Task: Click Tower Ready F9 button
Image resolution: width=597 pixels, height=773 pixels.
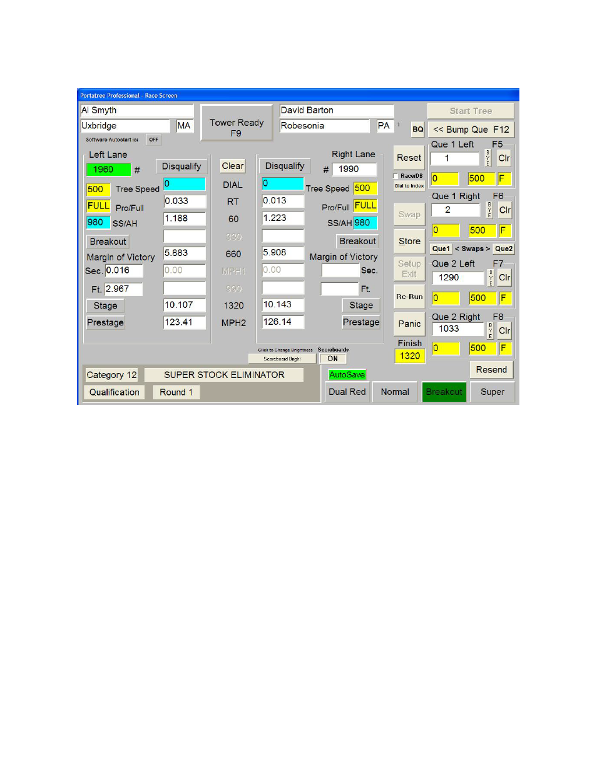Action: [237, 123]
